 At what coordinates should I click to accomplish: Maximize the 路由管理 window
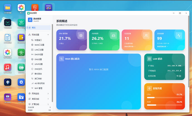click(x=180, y=13)
